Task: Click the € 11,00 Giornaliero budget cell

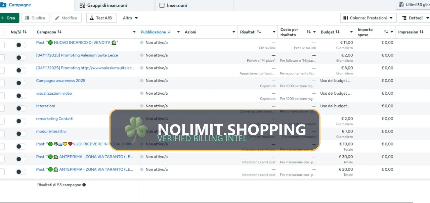Action: pos(336,45)
